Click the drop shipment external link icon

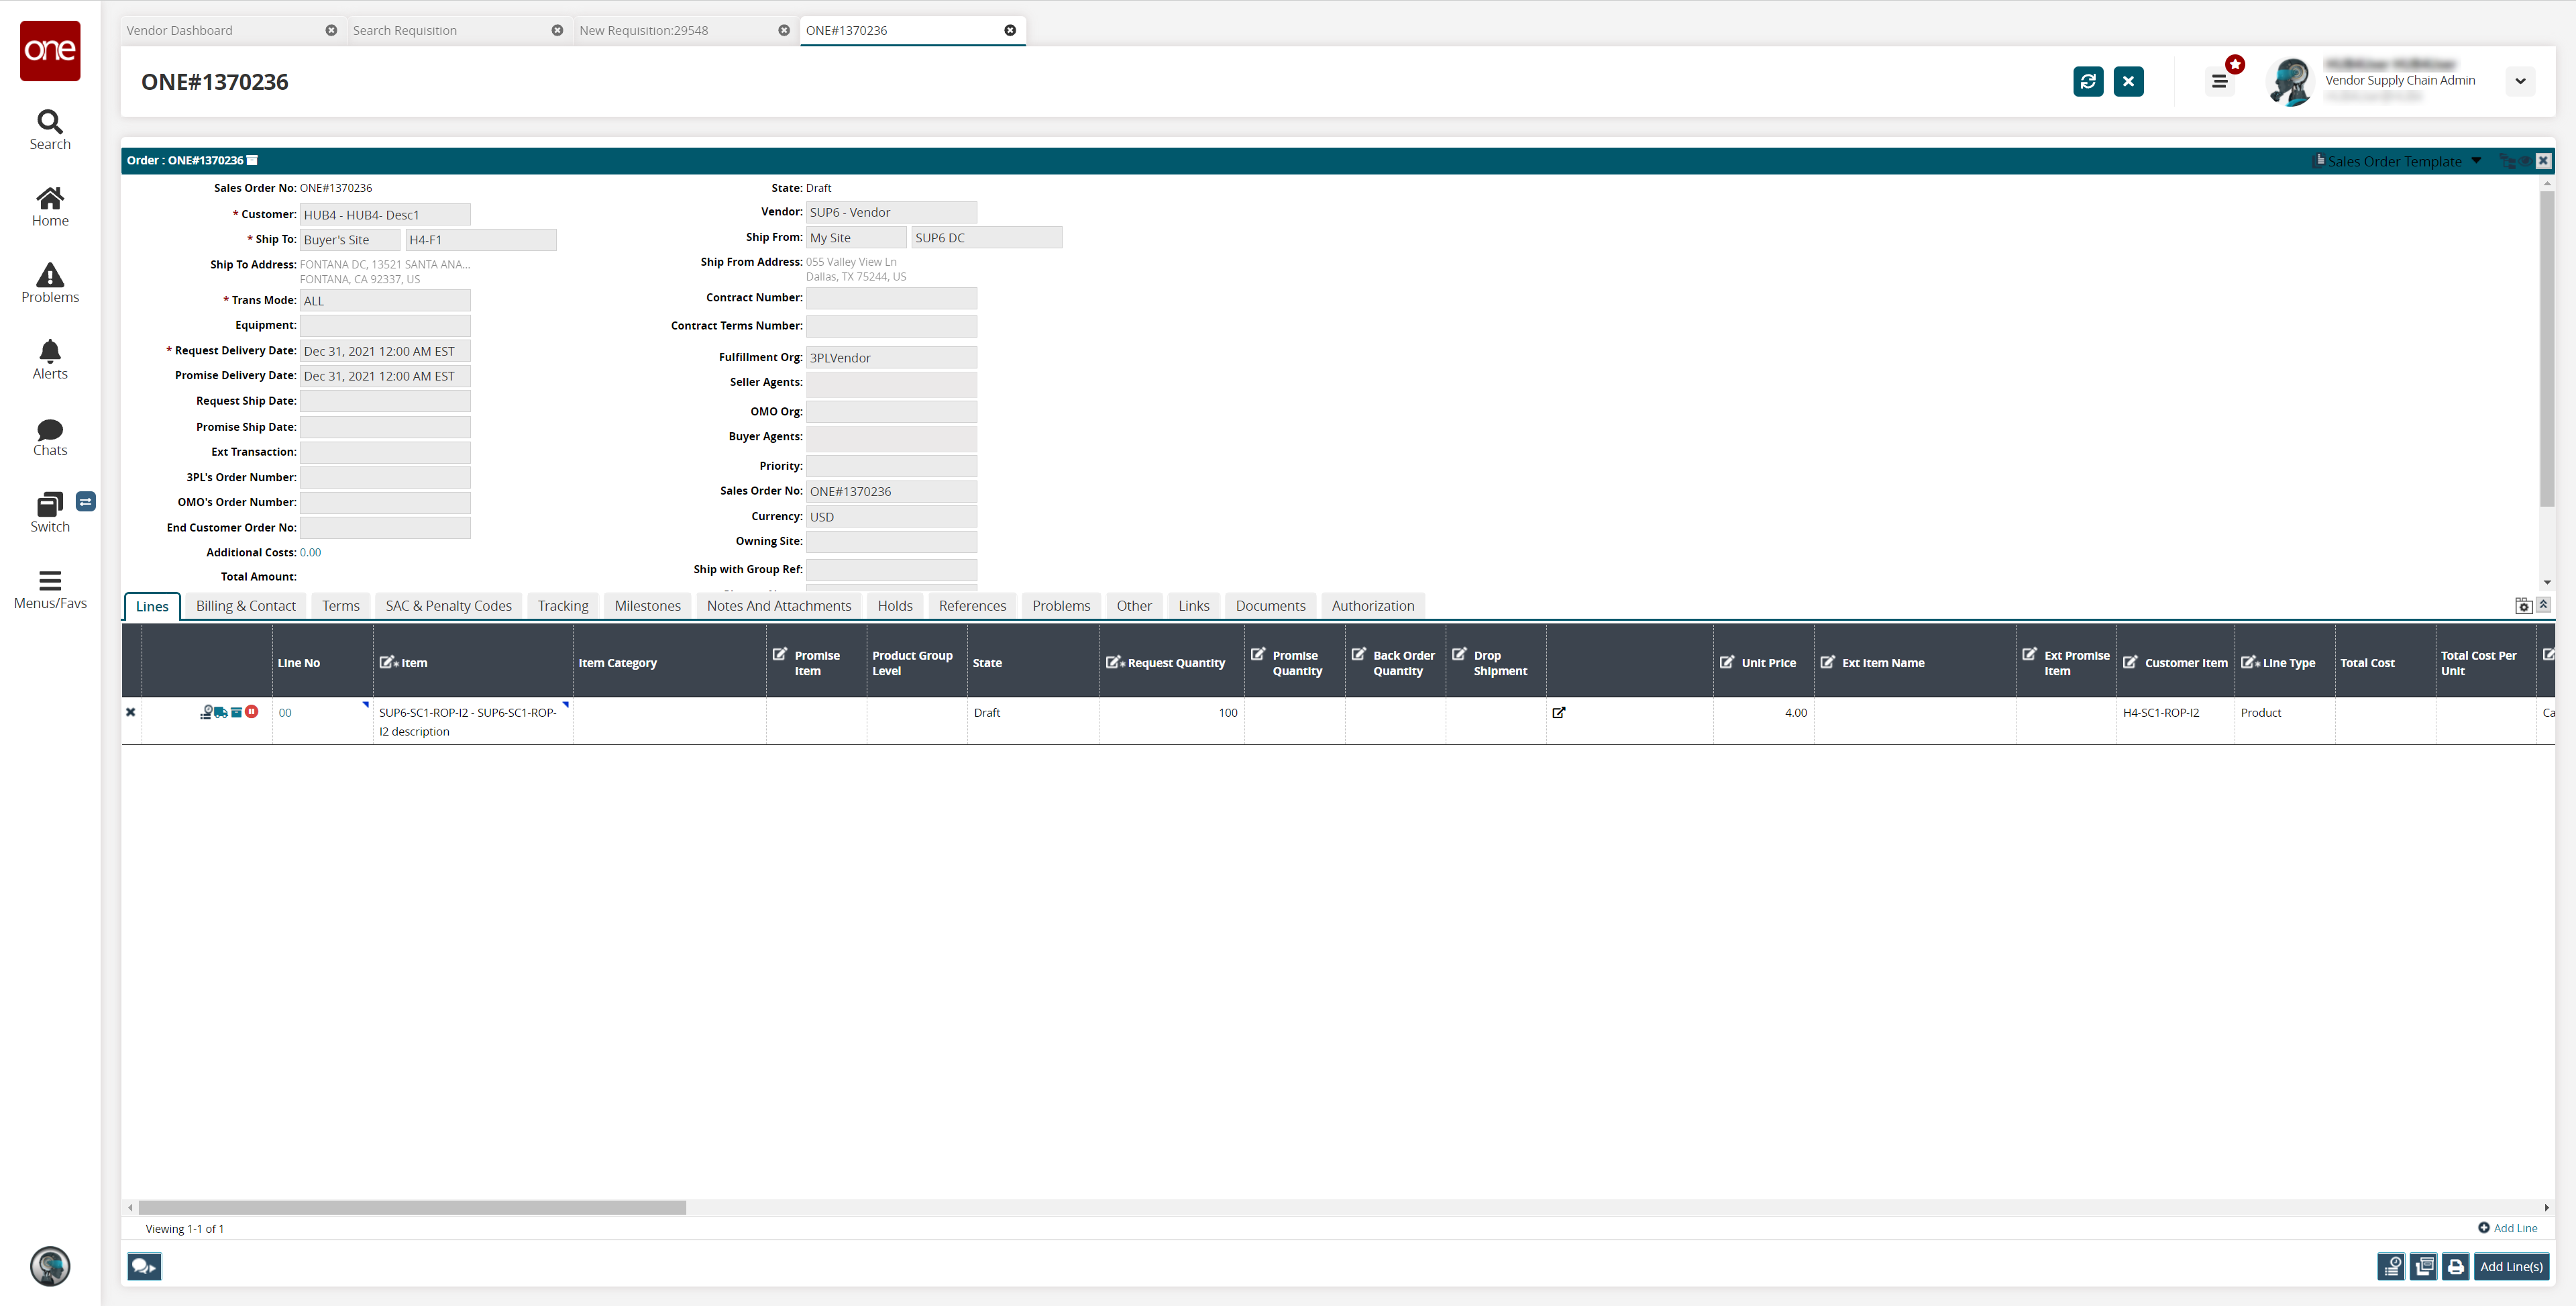coord(1558,711)
